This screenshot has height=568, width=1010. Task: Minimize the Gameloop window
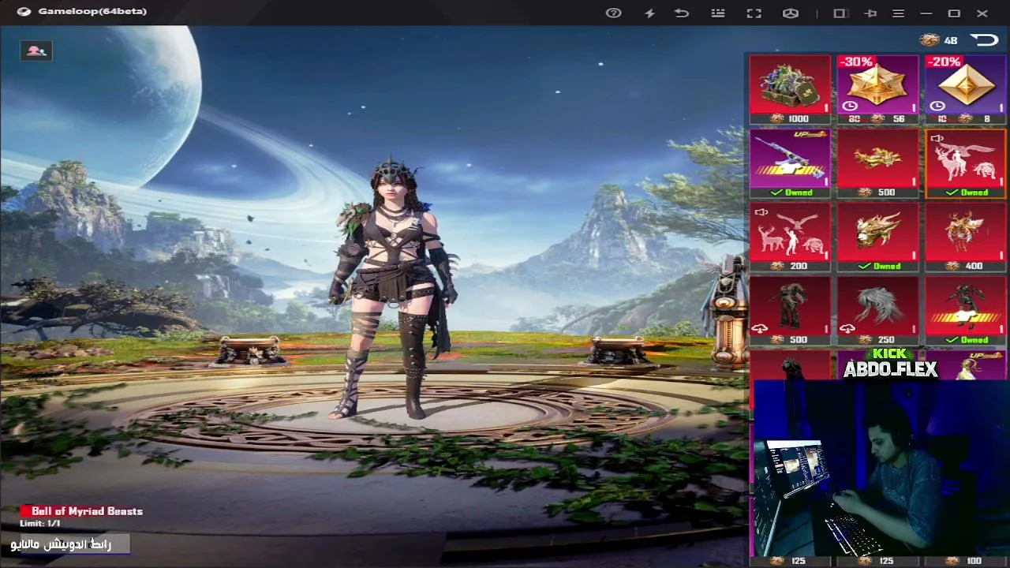926,13
